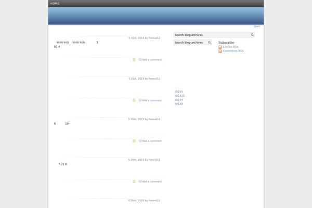Add a comment on the kinki kids post

point(152,60)
